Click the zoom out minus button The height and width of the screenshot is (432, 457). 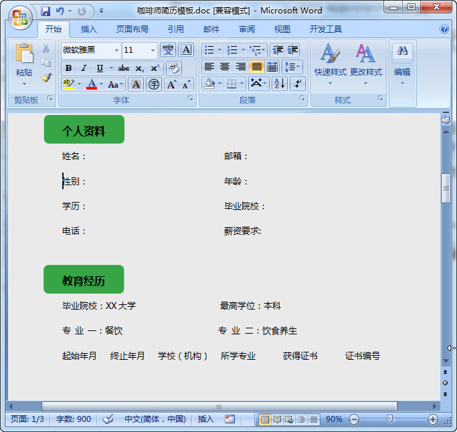[x=354, y=419]
